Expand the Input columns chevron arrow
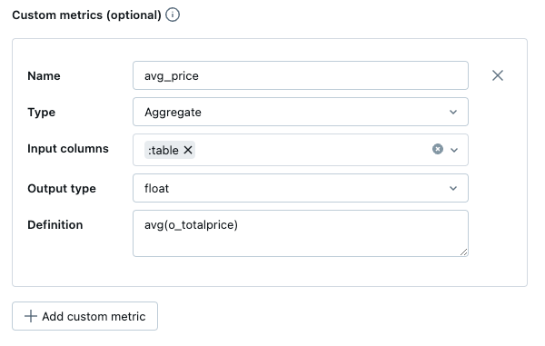Viewport: 545px width, 346px height. tap(454, 150)
